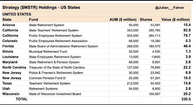
Task: Click the @Julian__Fahrer handle text
Action: 169,8
